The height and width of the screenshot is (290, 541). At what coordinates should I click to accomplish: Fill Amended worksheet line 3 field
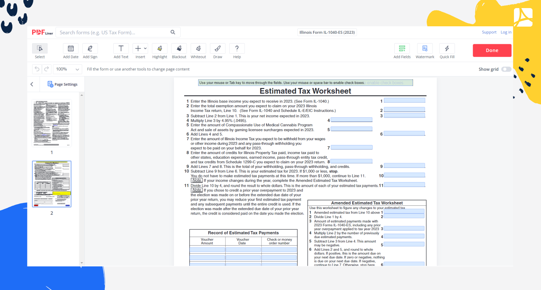[404, 228]
